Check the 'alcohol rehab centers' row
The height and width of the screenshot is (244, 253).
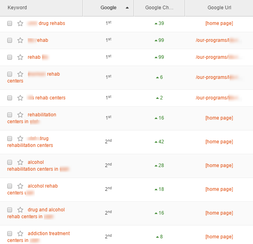point(10,186)
